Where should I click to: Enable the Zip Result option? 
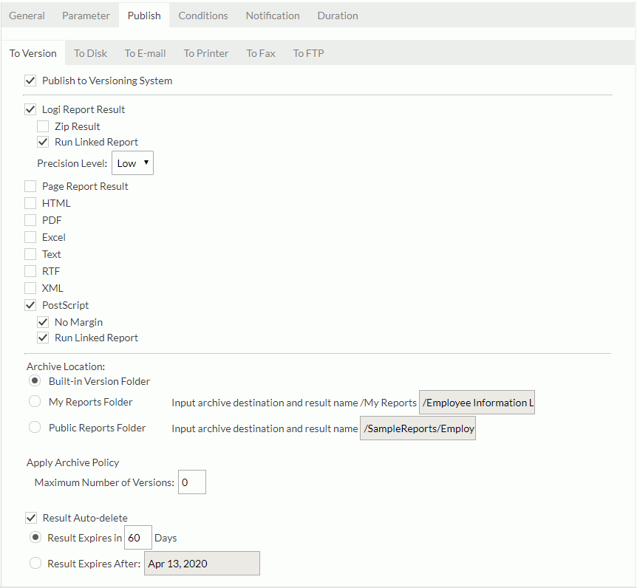tap(43, 126)
